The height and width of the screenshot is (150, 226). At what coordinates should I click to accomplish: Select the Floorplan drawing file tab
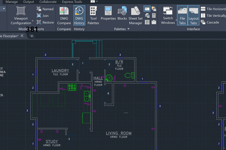[x=9, y=36]
